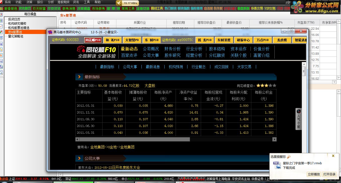
Task: Open the 资讯 menu
Action: click(76, 2)
